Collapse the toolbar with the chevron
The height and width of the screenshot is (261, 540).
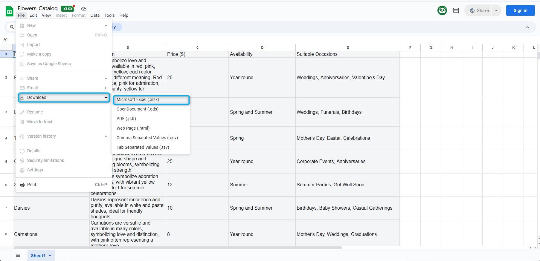coord(527,27)
